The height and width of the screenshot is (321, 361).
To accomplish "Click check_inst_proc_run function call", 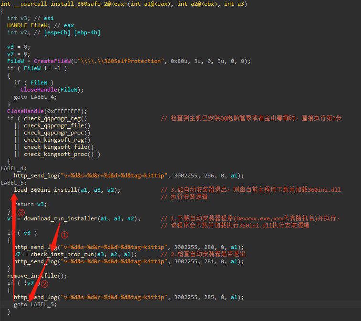I will (x=62, y=254).
